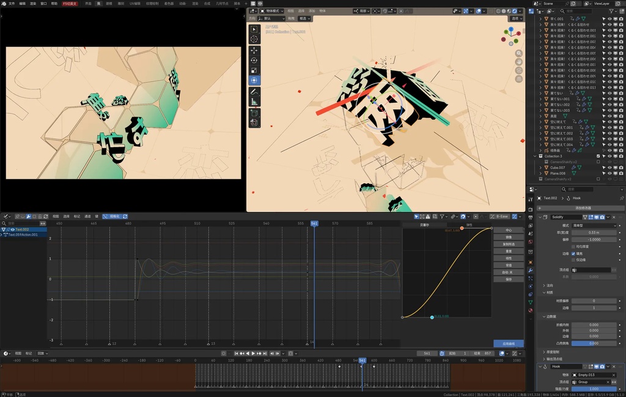Image resolution: width=626 pixels, height=397 pixels.
Task: Click the blue 应用修改 button
Action: point(510,343)
